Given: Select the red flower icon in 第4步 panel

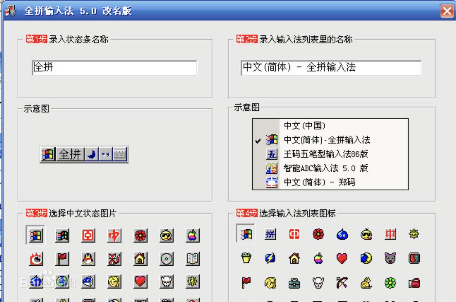Looking at the screenshot, I should tap(318, 235).
